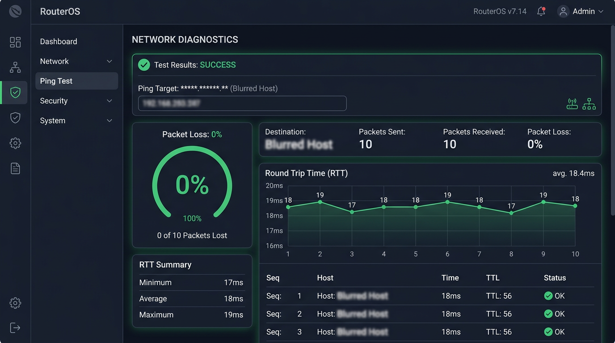The height and width of the screenshot is (343, 615).
Task: Click the 18ms time cell in Seq 3 row
Action: click(451, 332)
